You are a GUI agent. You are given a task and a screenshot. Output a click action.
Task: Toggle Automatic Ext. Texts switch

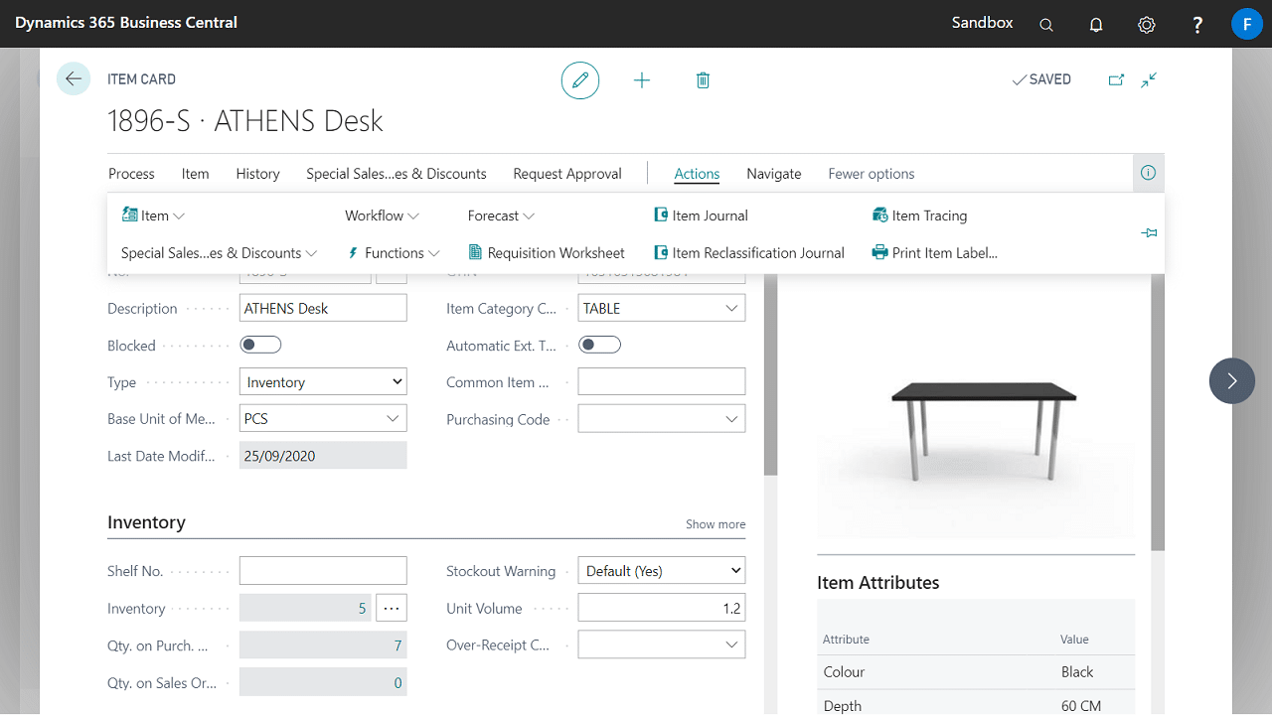click(x=599, y=345)
